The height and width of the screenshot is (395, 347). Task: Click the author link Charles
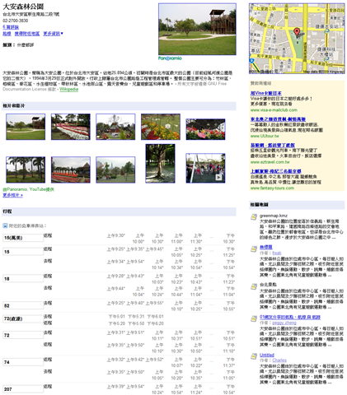(279, 360)
